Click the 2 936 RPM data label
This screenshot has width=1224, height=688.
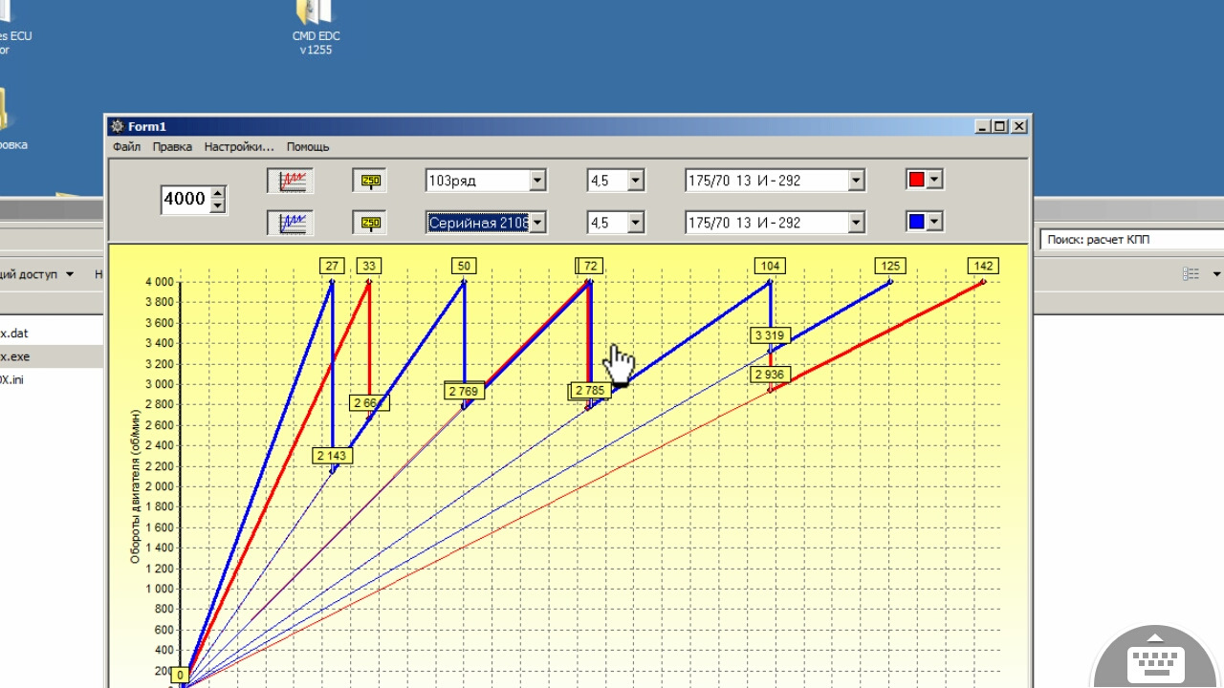click(x=770, y=375)
